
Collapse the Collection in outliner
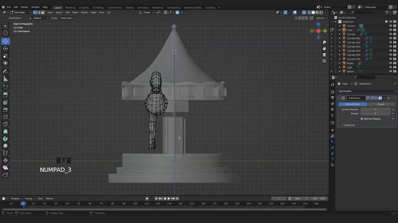pyautogui.click(x=336, y=22)
